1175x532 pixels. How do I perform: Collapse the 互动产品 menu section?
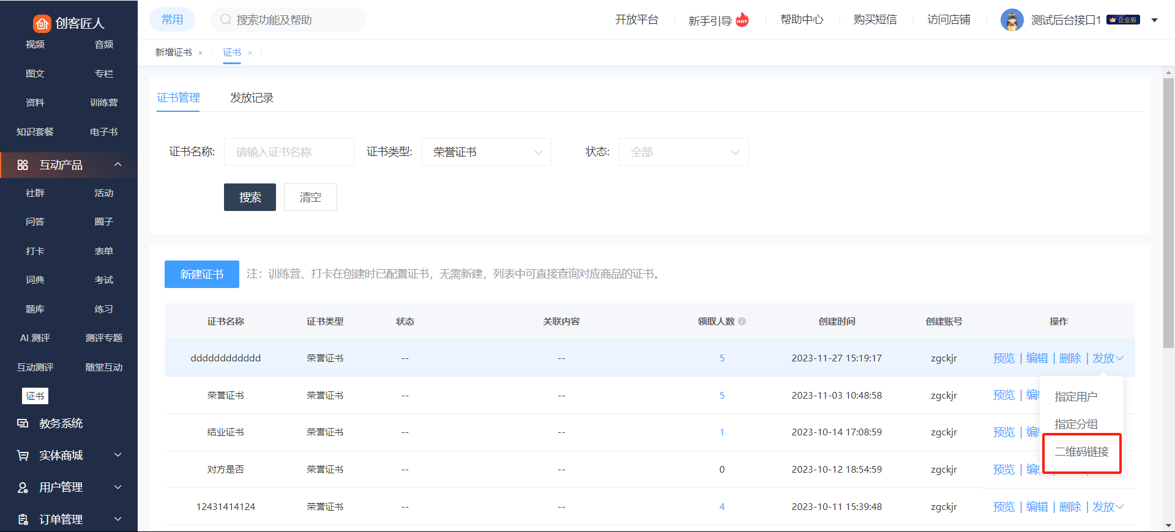pyautogui.click(x=118, y=164)
